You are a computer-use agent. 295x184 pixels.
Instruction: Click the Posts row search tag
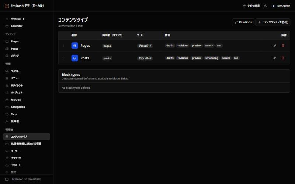click(x=226, y=58)
